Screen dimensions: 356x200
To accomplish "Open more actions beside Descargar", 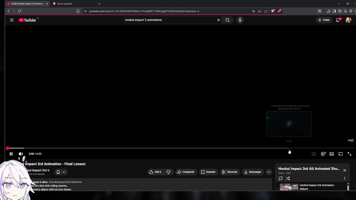I will click(269, 172).
